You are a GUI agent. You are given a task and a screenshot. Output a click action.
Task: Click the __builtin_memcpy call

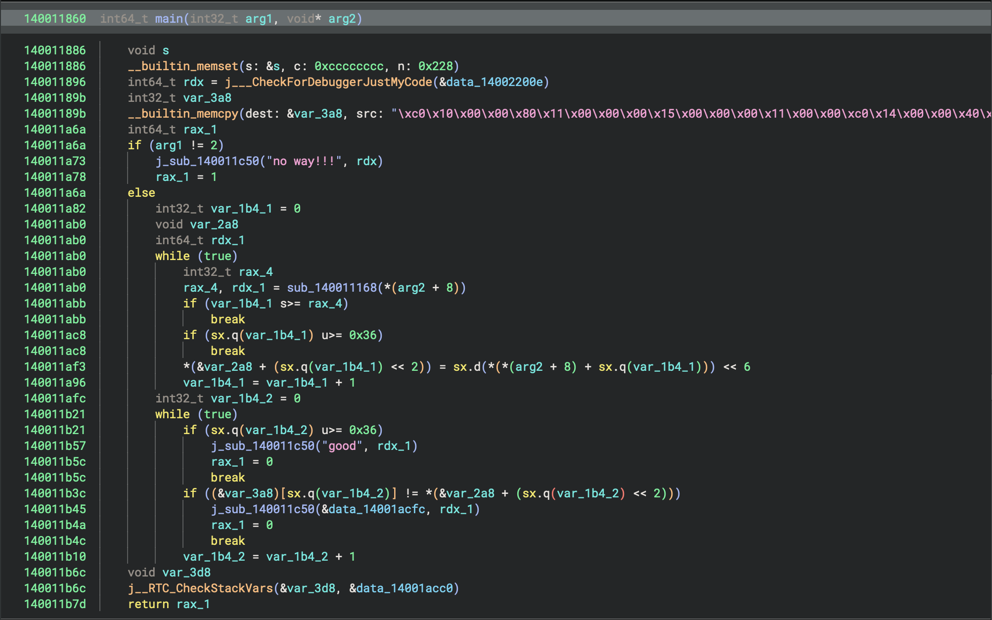[x=183, y=114]
